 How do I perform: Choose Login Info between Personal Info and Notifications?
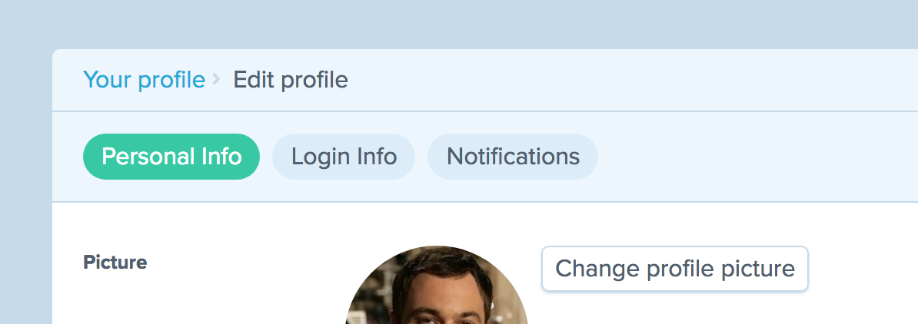[x=344, y=157]
